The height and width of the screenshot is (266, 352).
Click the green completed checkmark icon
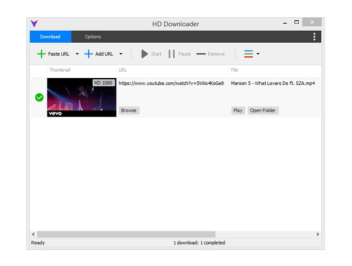tap(39, 97)
